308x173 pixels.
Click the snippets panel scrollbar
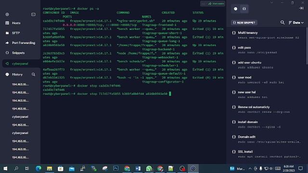pos(307,46)
